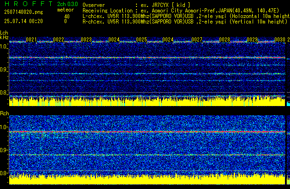This screenshot has width=290, height=189.
Task: Select the file name 2507140020.png
Action: click(x=24, y=12)
